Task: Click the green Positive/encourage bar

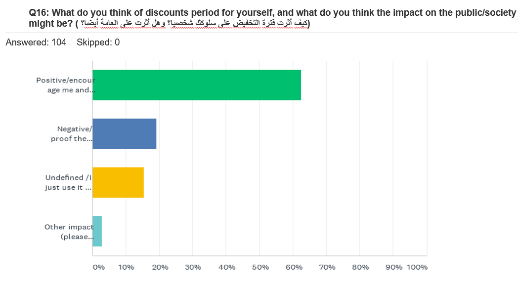Action: [196, 85]
